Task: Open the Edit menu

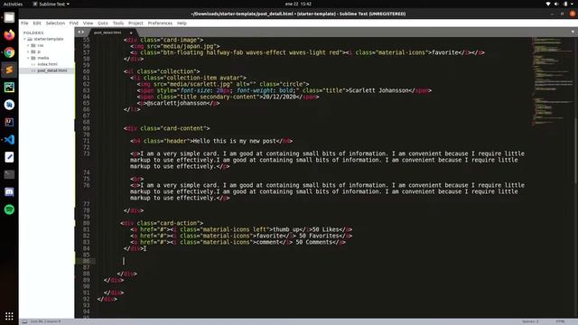Action: tap(37, 23)
